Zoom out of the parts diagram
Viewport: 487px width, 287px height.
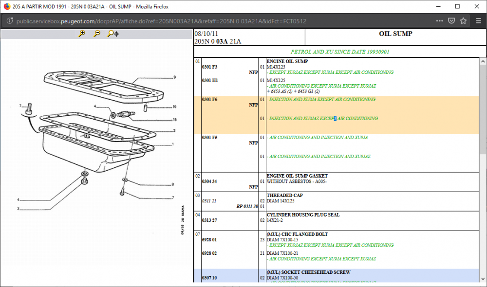pyautogui.click(x=97, y=34)
